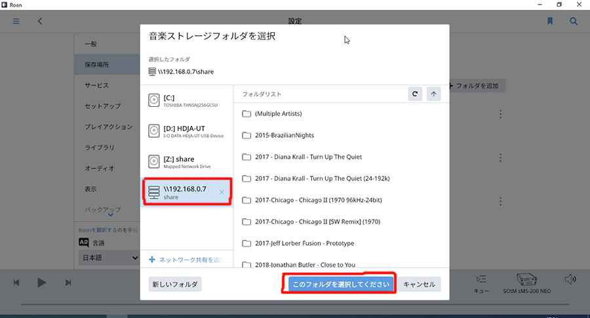Skip to the next track
590x318 pixels.
(x=68, y=282)
